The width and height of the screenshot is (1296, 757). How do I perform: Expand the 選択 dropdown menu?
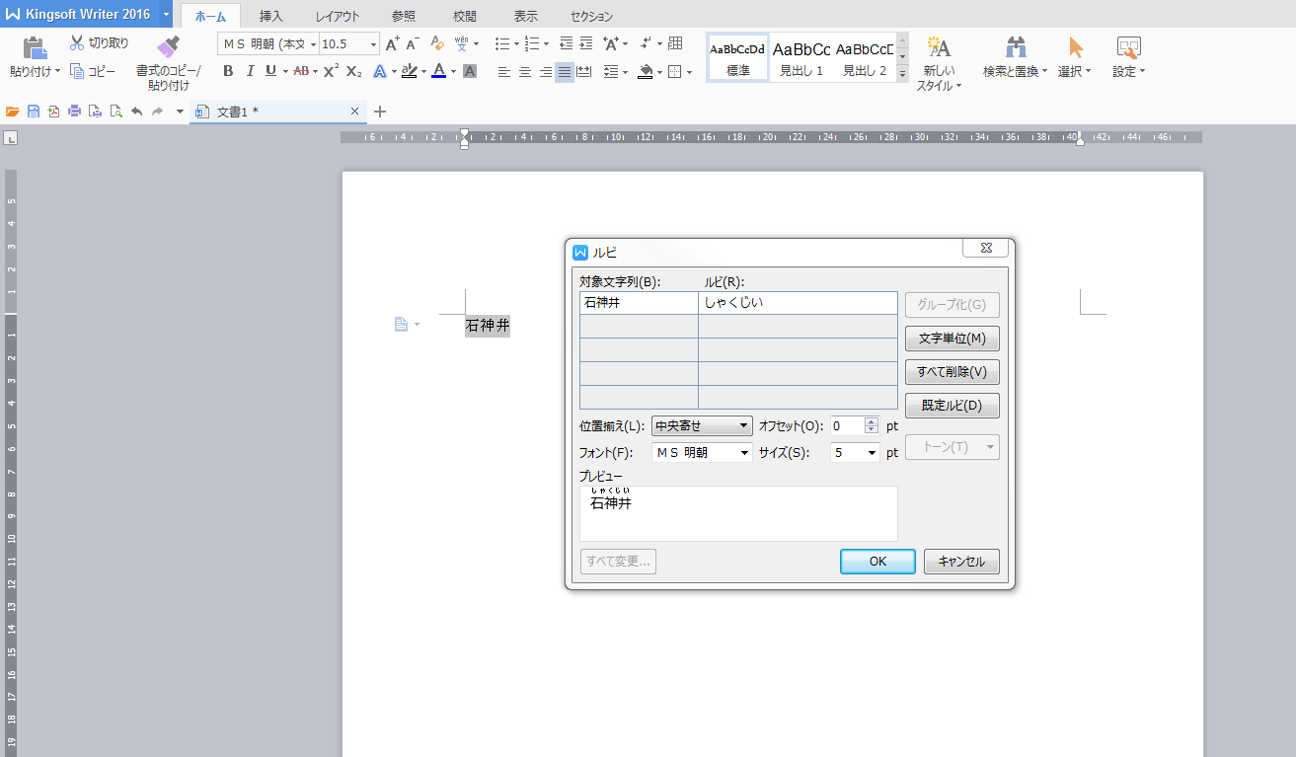coord(1088,71)
